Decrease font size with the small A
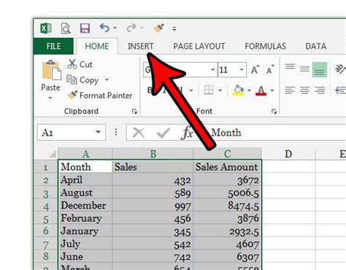Screen dimensions: 346x270 [x=270, y=70]
